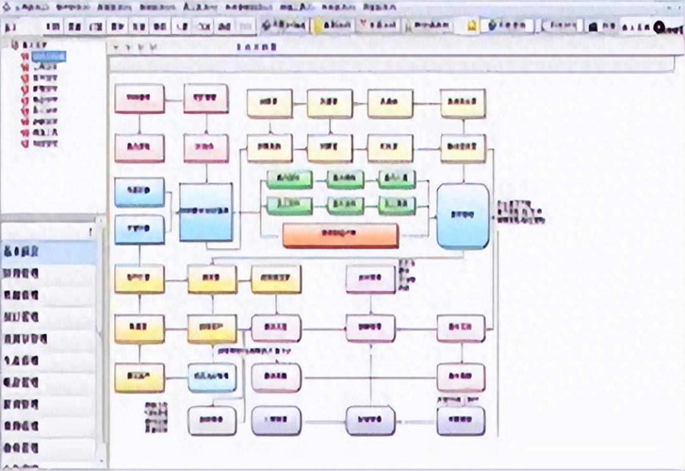Click the lower-left list's scroll-up arrow
Image resolution: width=685 pixels, height=471 pixels.
pos(100,221)
